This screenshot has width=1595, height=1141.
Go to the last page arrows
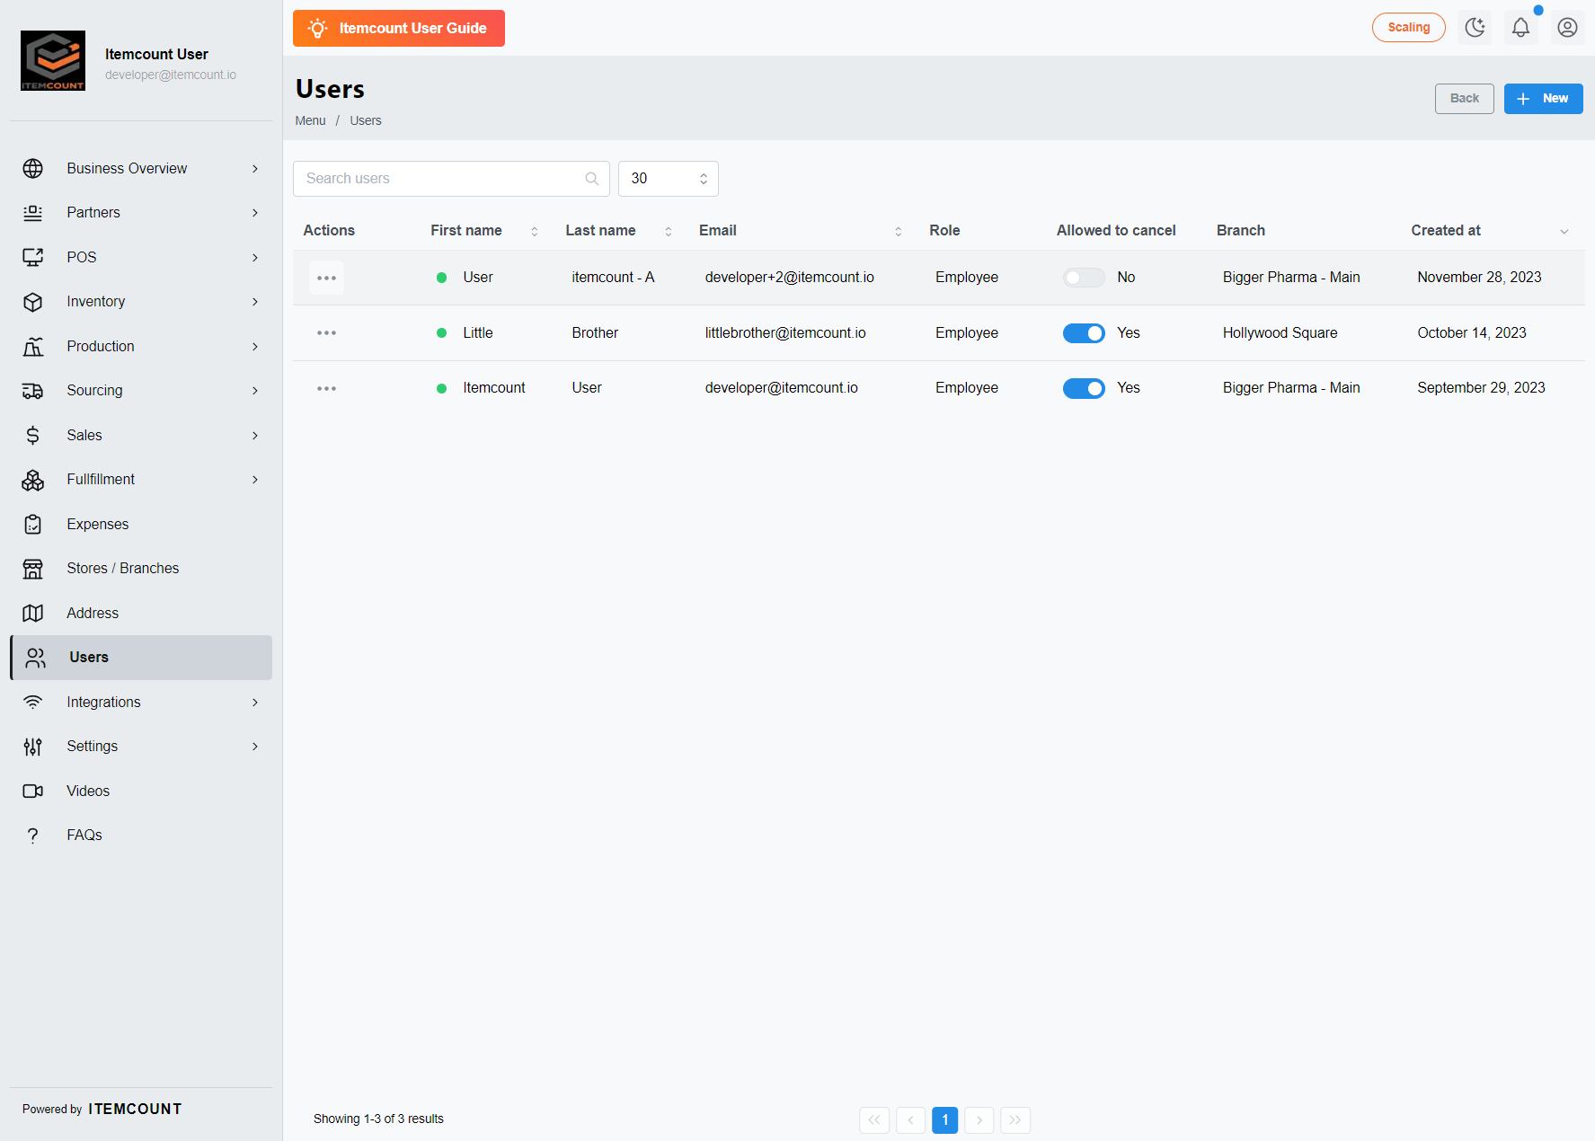tap(1015, 1119)
